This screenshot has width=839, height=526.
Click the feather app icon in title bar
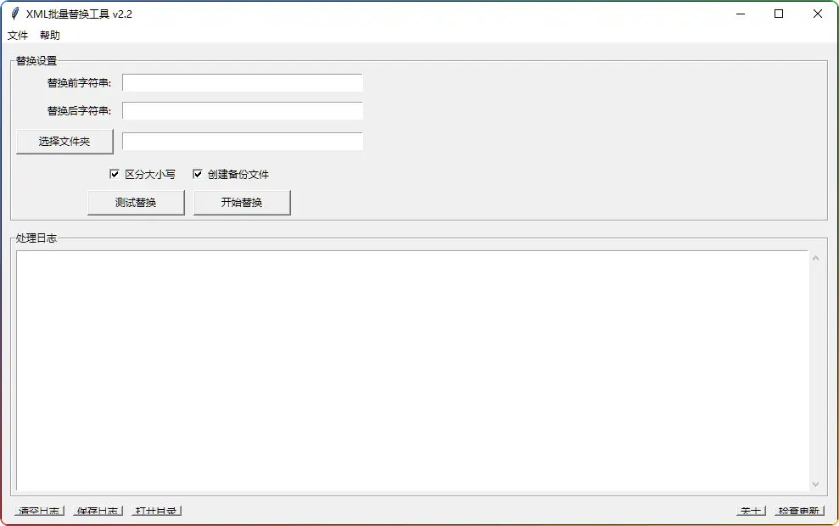point(15,14)
